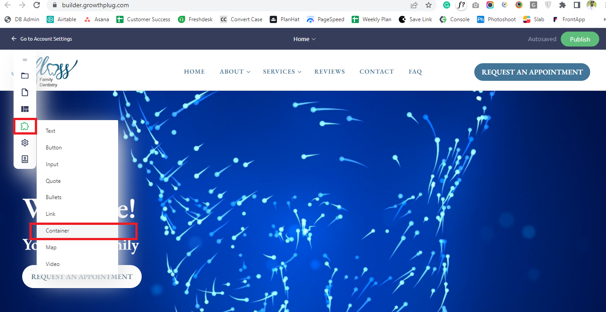Click the browser address bar URL

95,5
